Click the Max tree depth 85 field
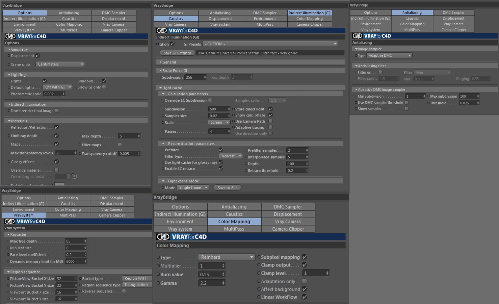This screenshot has width=499, height=304. coord(74,241)
